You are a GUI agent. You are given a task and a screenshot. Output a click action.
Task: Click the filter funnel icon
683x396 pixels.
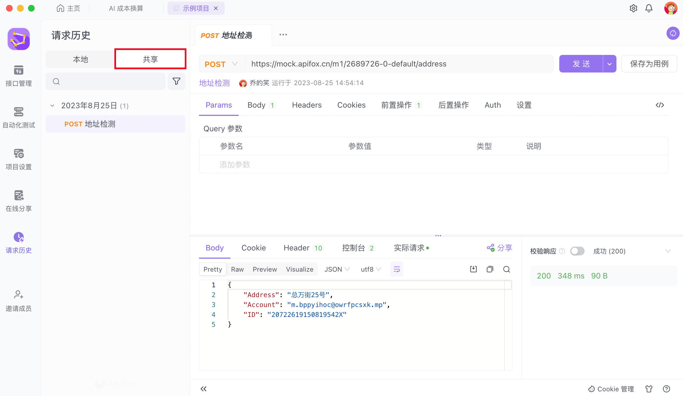tap(176, 81)
